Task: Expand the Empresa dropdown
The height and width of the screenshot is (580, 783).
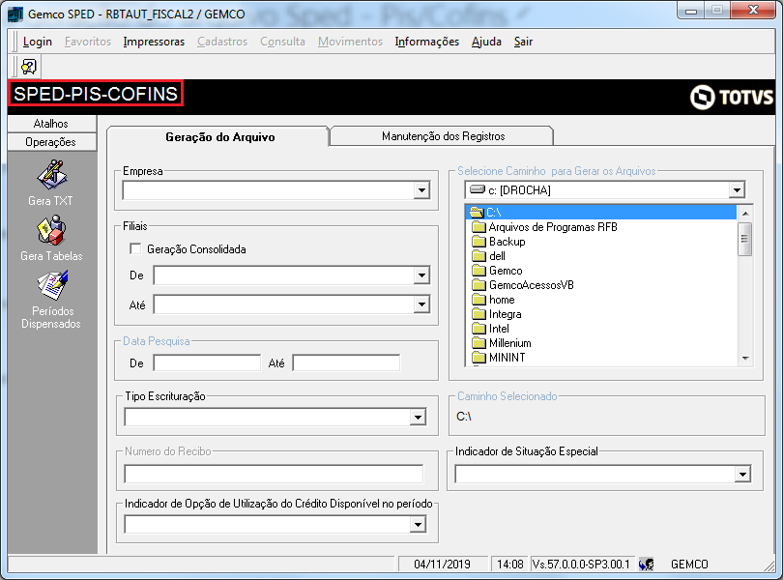Action: (422, 190)
